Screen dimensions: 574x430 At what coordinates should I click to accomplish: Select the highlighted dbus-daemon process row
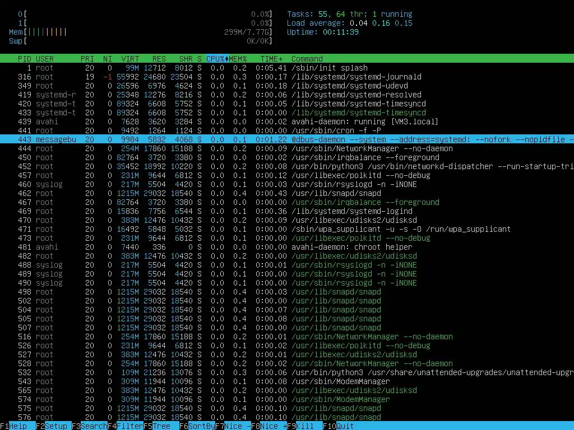point(287,139)
